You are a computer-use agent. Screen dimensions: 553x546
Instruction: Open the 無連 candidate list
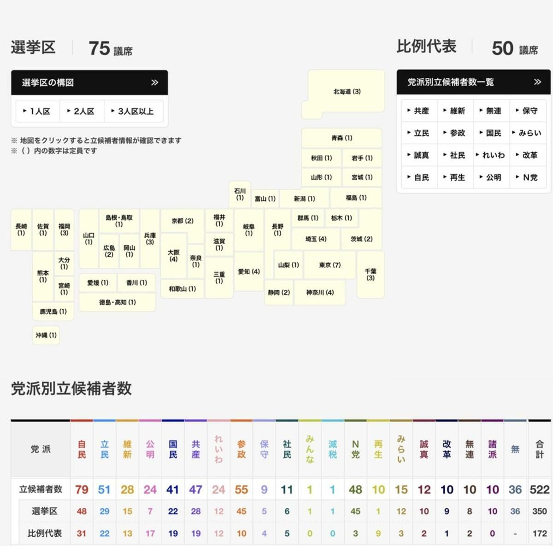click(x=491, y=111)
